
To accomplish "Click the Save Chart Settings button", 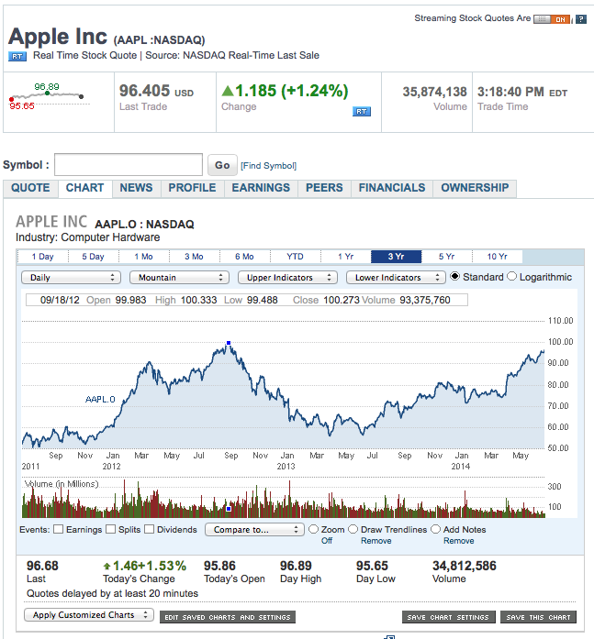I will (x=448, y=617).
